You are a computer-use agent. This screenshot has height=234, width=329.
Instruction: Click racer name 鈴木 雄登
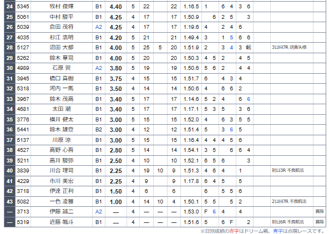(x=62, y=130)
